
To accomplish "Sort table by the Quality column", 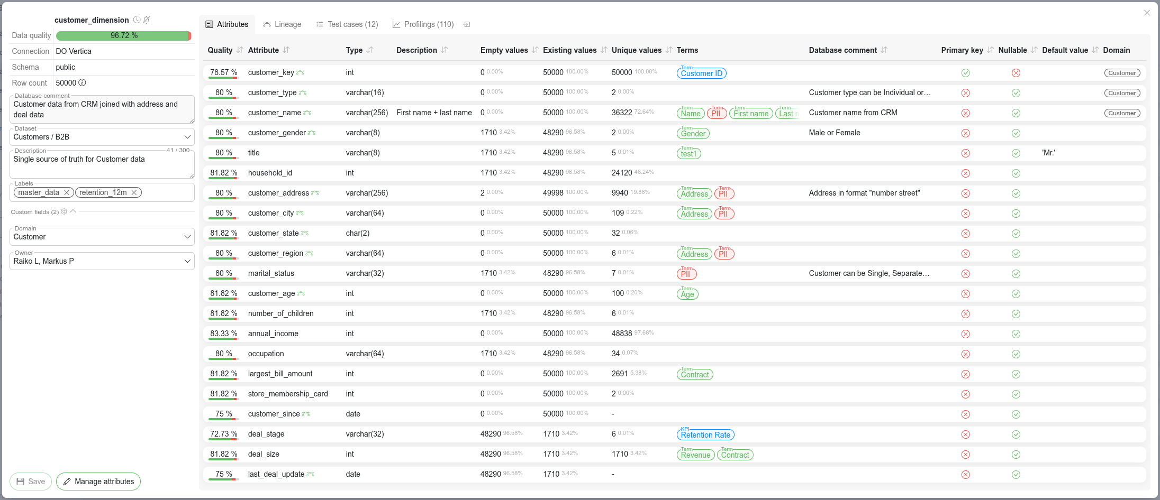I will (240, 50).
